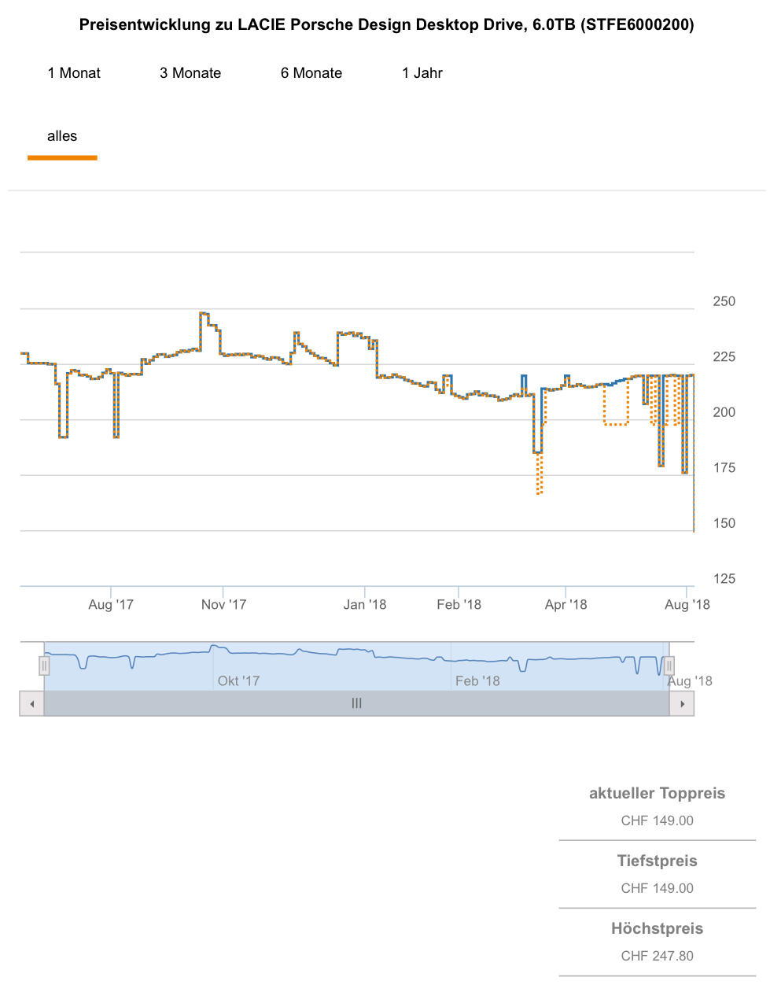Click the Aug '17 axis label
Viewport: 770px width, 992px height.
pyautogui.click(x=111, y=604)
